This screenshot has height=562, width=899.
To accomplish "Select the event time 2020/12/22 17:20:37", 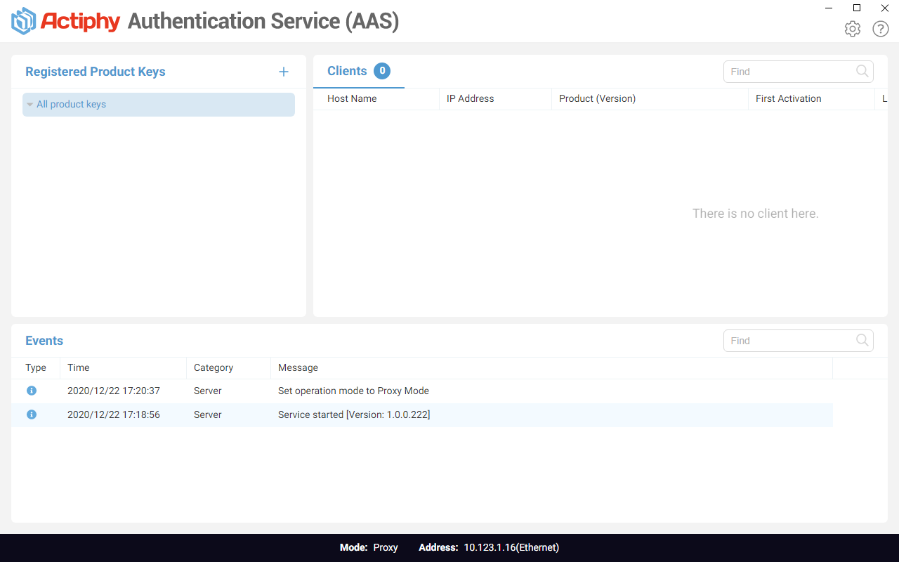I will [x=114, y=391].
